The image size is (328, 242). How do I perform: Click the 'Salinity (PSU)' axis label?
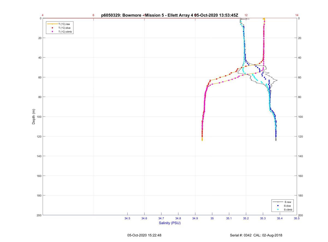170,223
